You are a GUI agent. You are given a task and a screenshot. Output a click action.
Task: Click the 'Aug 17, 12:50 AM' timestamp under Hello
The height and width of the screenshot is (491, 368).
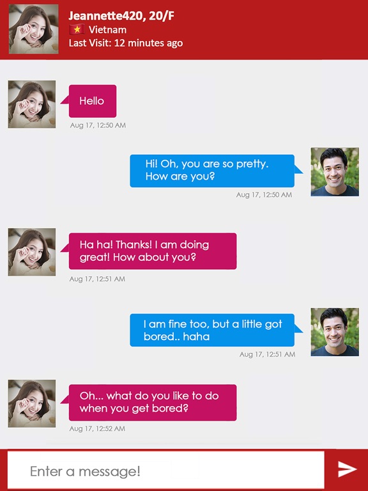(98, 125)
